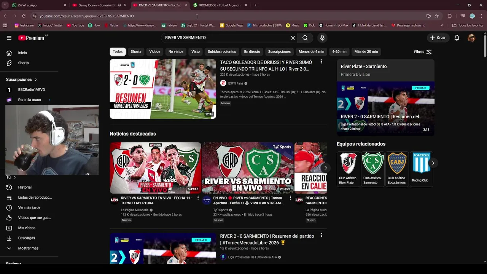Open the Netflix bookmark
Viewport: 487px width, 274px height.
111,25
